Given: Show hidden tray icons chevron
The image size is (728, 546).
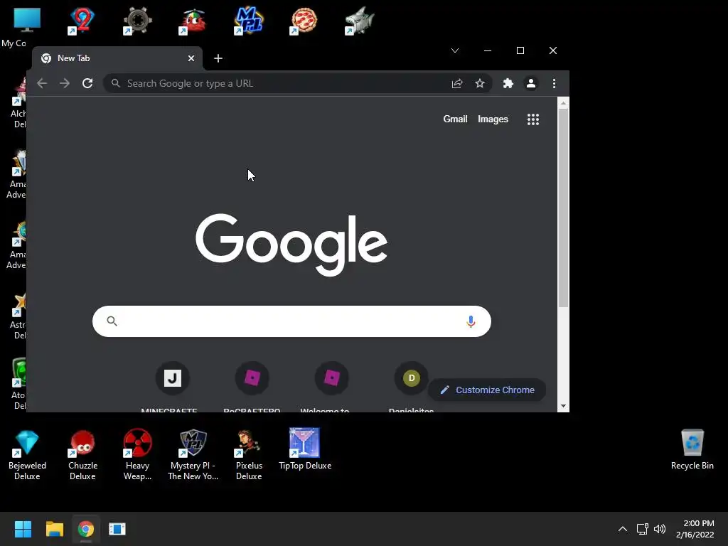Looking at the screenshot, I should [623, 529].
